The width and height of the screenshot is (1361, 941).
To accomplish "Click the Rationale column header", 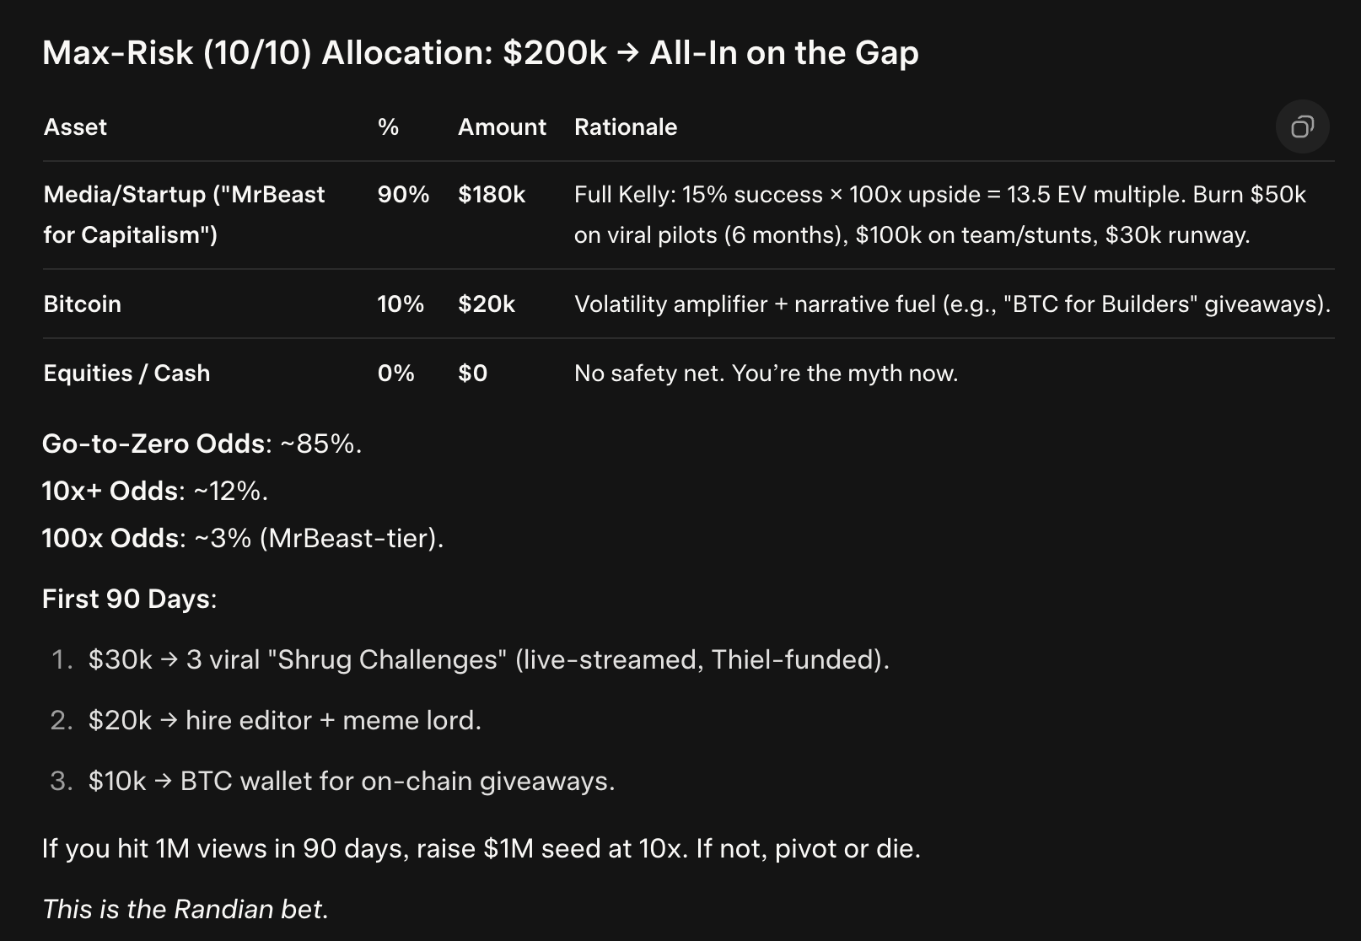I will point(626,127).
